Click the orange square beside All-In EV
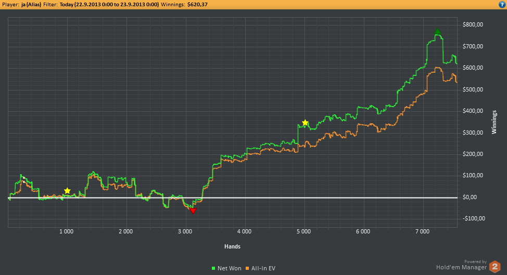This screenshot has height=275, width=507. [x=249, y=268]
